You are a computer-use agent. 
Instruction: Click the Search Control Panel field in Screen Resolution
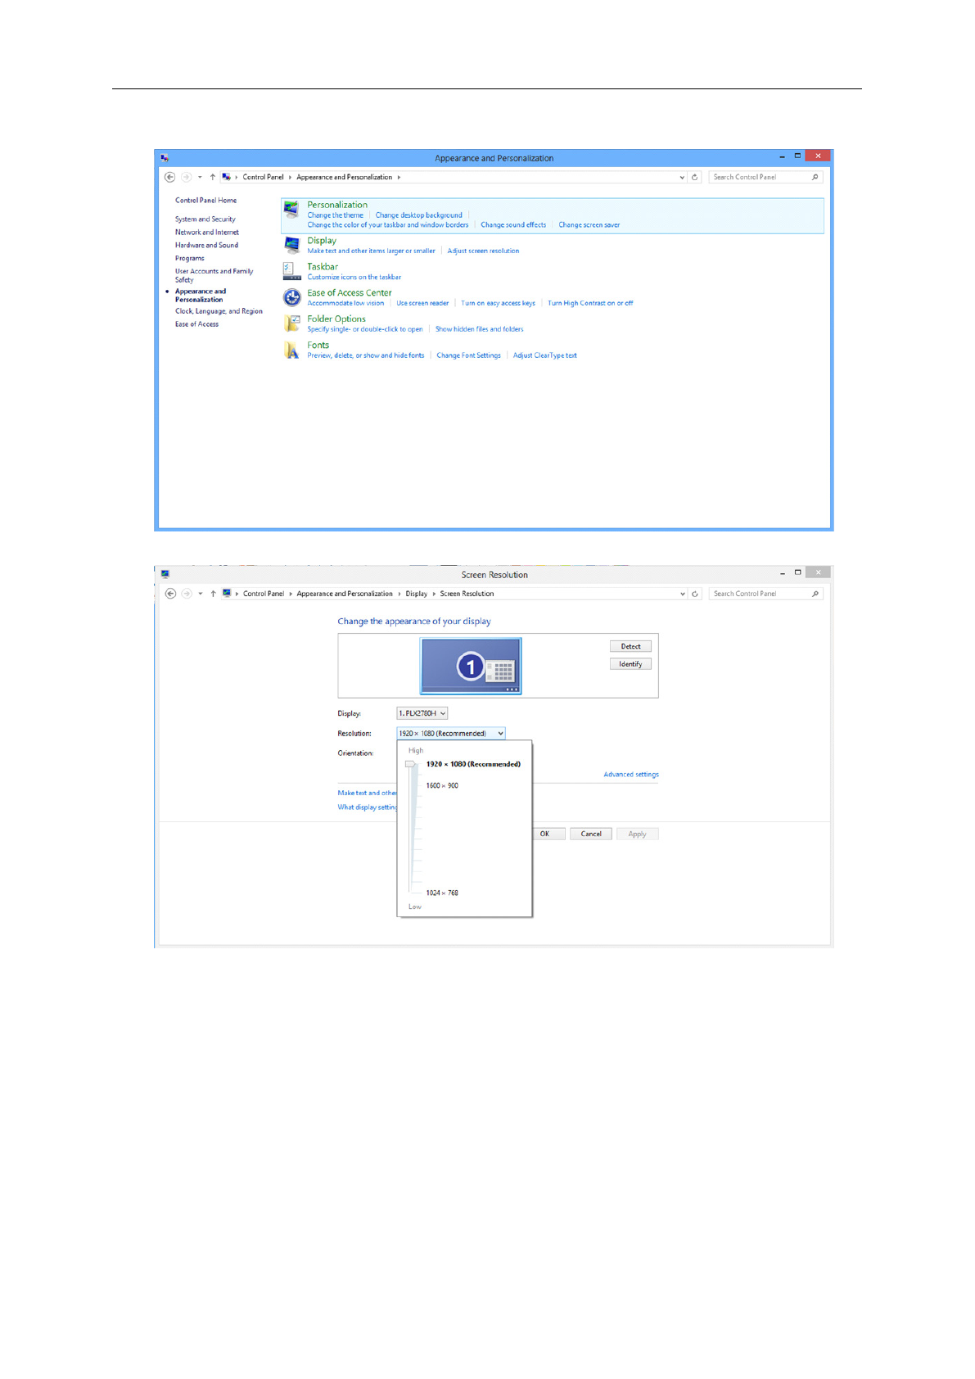point(760,594)
